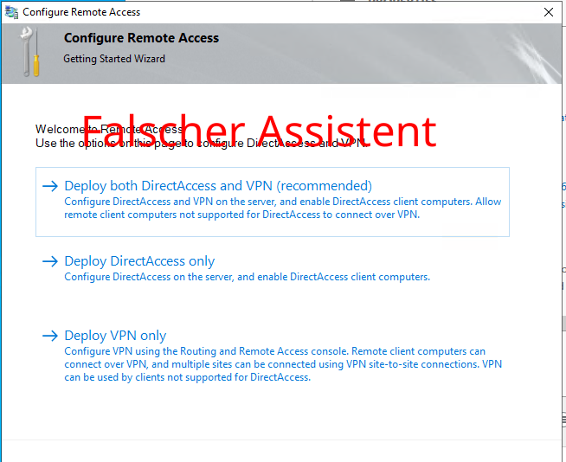Image resolution: width=566 pixels, height=462 pixels.
Task: Click the bold Configure Remote Access heading
Action: 141,38
